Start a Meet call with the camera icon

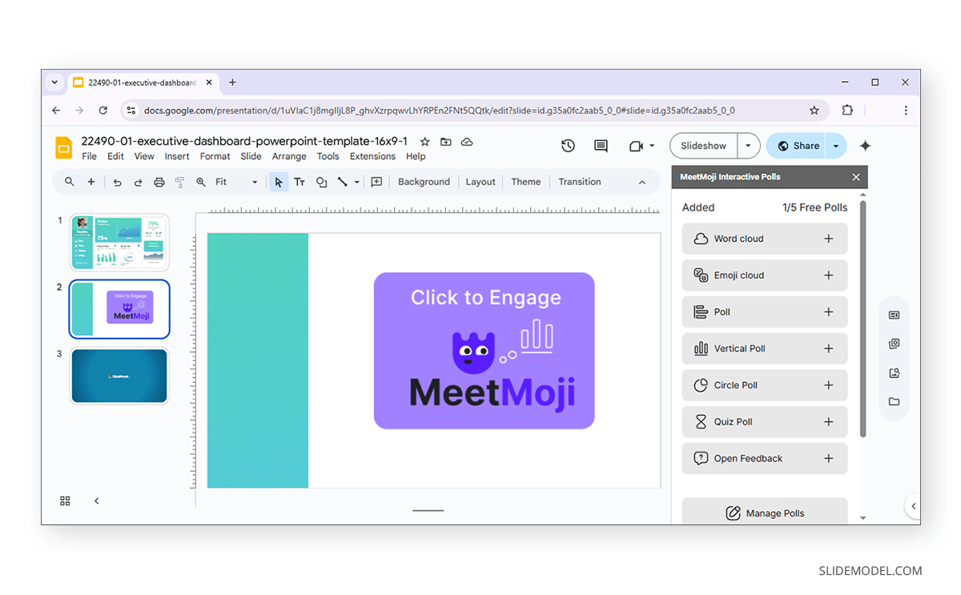[636, 146]
